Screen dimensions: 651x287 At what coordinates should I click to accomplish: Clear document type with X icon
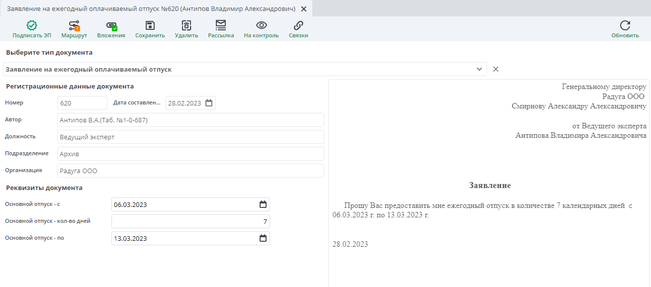coord(496,69)
